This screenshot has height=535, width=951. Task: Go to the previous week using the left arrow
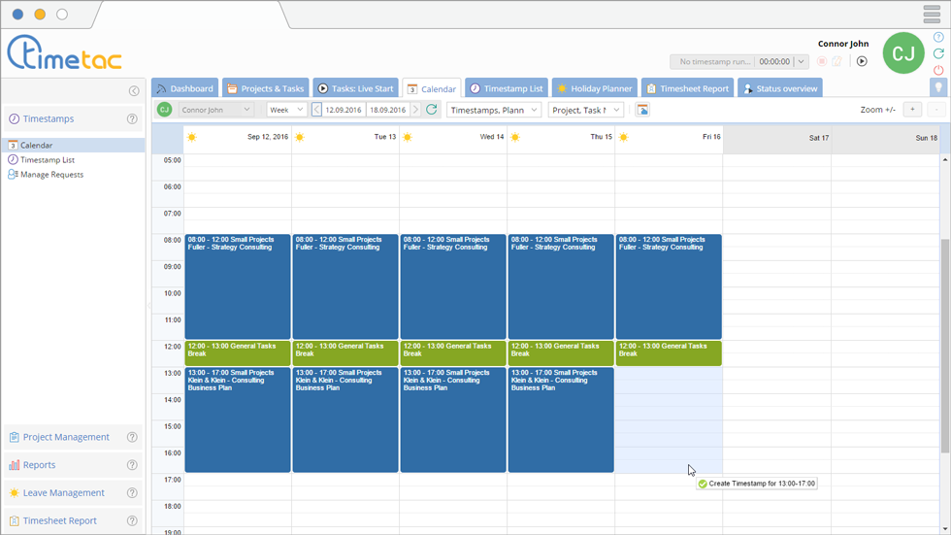317,110
